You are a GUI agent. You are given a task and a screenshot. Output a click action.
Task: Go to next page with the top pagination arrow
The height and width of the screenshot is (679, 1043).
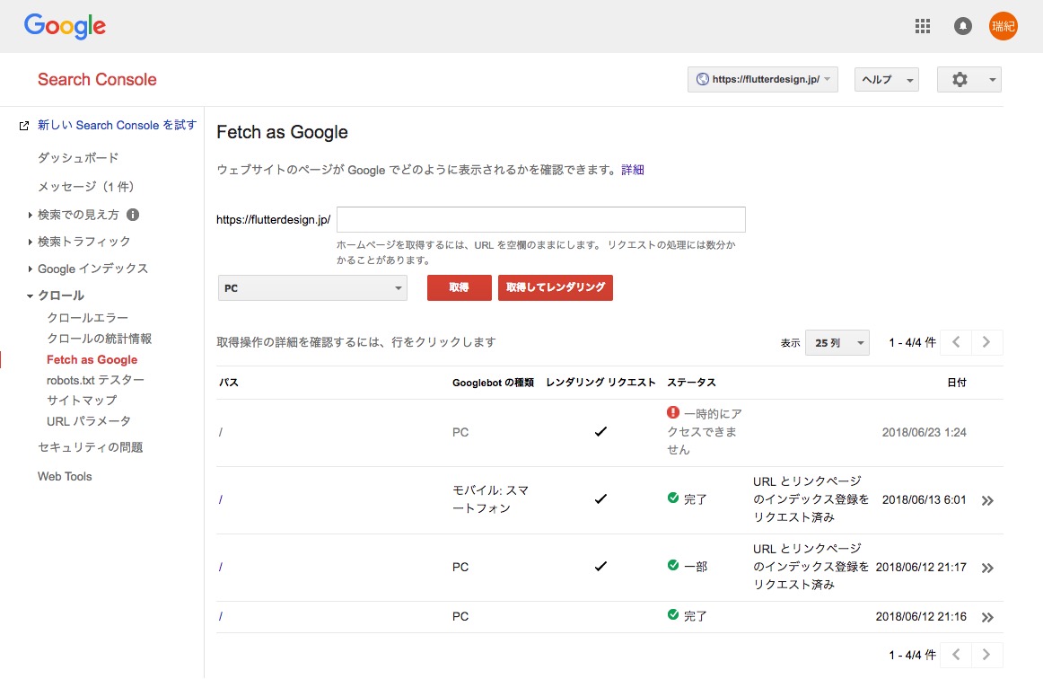[x=987, y=342]
